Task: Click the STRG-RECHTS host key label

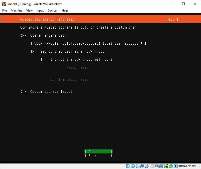Action: pos(187,166)
